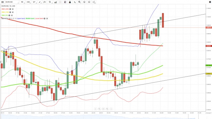Click the cloud upload icon
Viewport: 212px width, 119px height.
pyautogui.click(x=84, y=2)
